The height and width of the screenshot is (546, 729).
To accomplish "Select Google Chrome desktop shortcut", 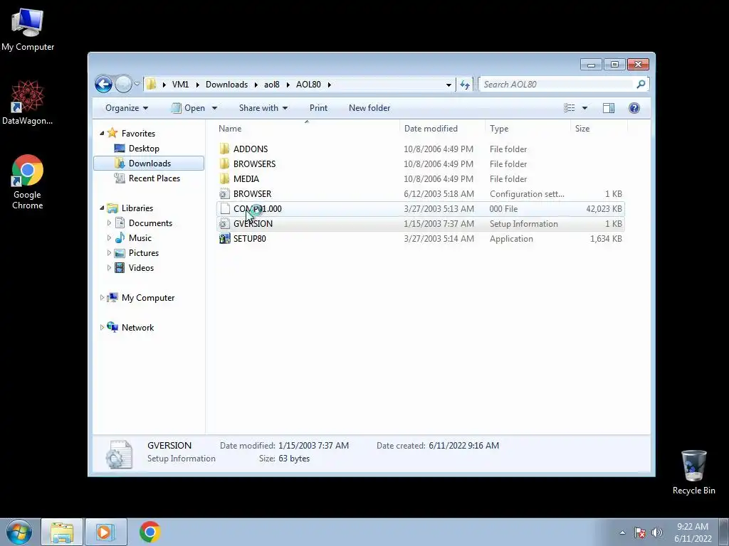I will [28, 182].
